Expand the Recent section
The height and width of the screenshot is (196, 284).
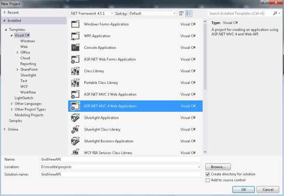click(x=5, y=12)
